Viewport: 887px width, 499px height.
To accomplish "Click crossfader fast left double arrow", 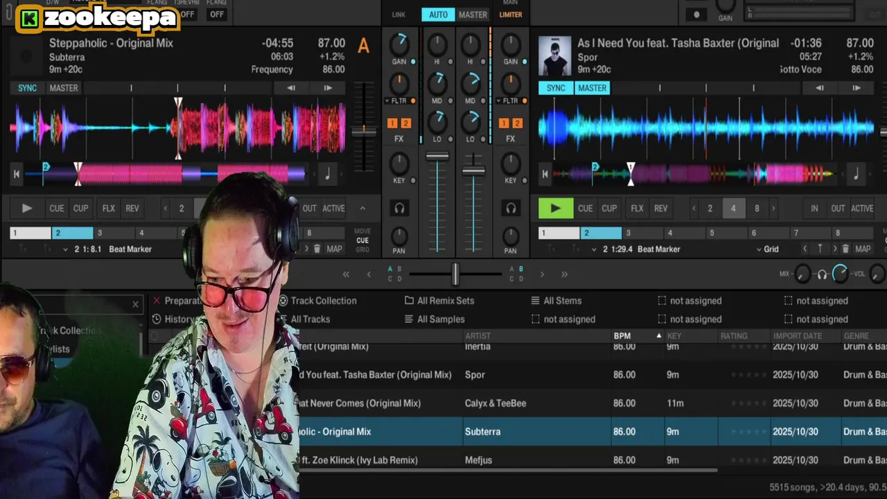I will pyautogui.click(x=346, y=274).
